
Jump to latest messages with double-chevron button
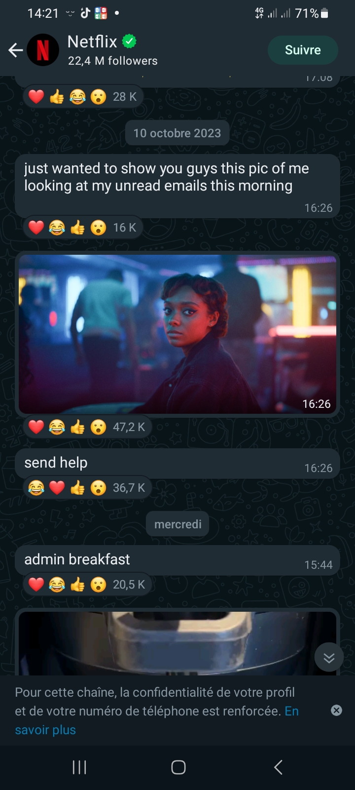coord(329,657)
